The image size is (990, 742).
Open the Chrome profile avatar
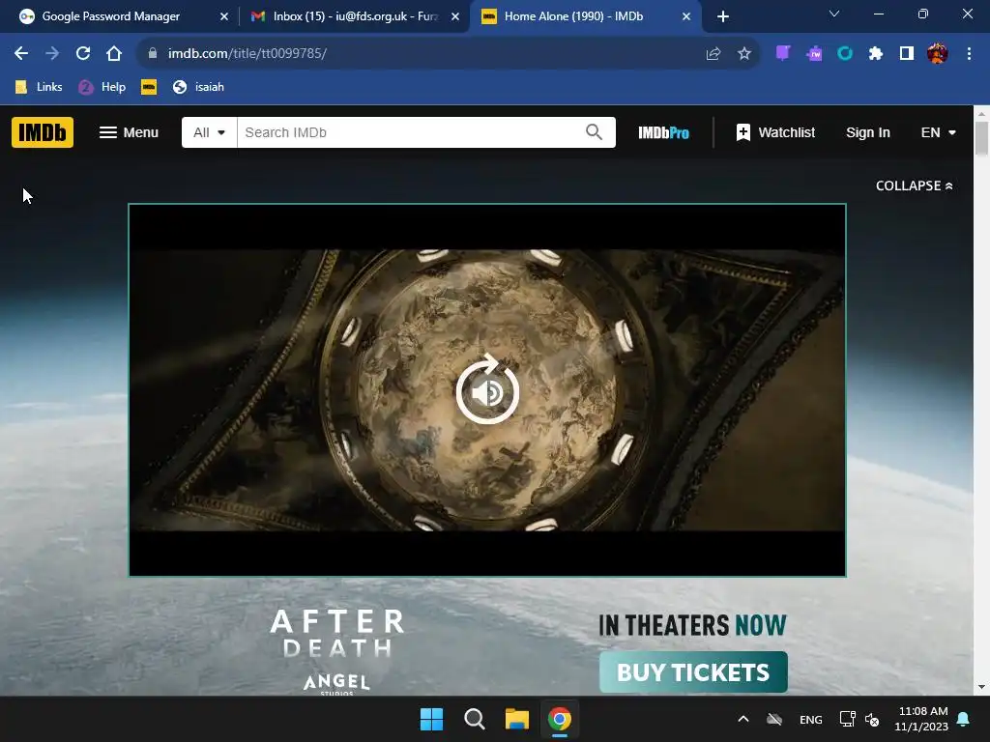point(938,54)
